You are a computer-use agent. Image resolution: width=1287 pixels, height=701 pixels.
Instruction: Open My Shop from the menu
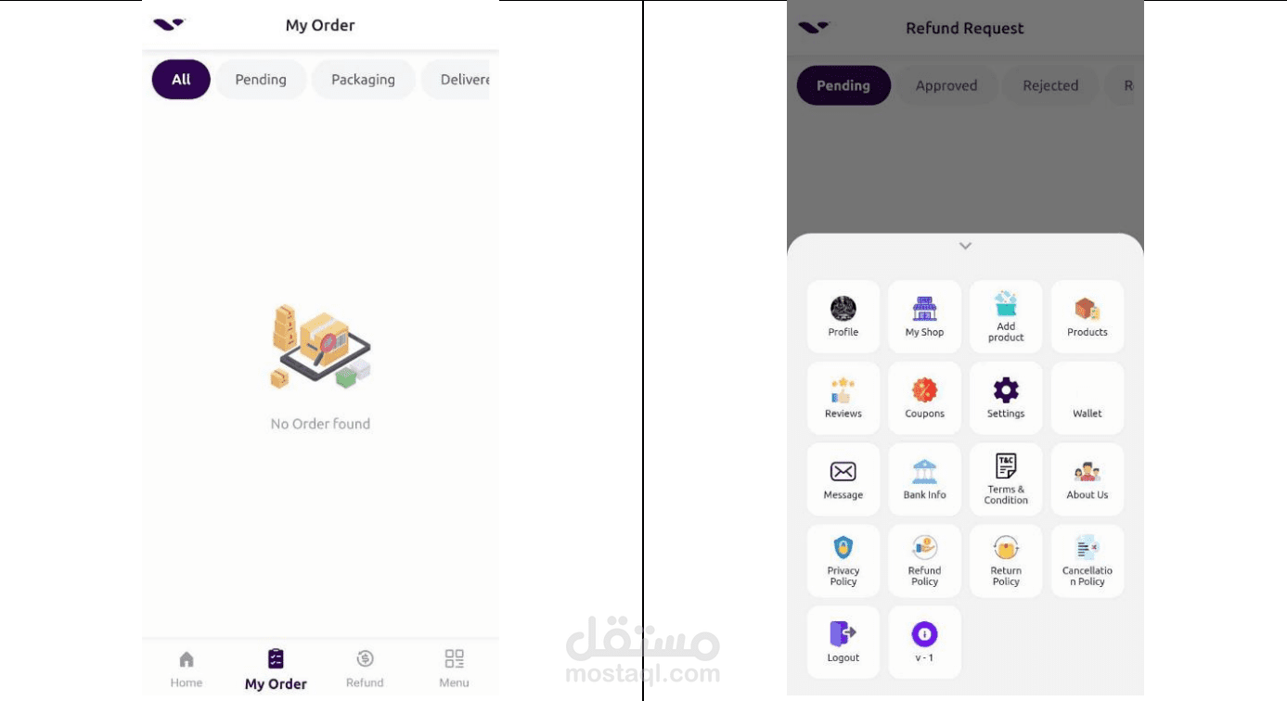coord(924,316)
